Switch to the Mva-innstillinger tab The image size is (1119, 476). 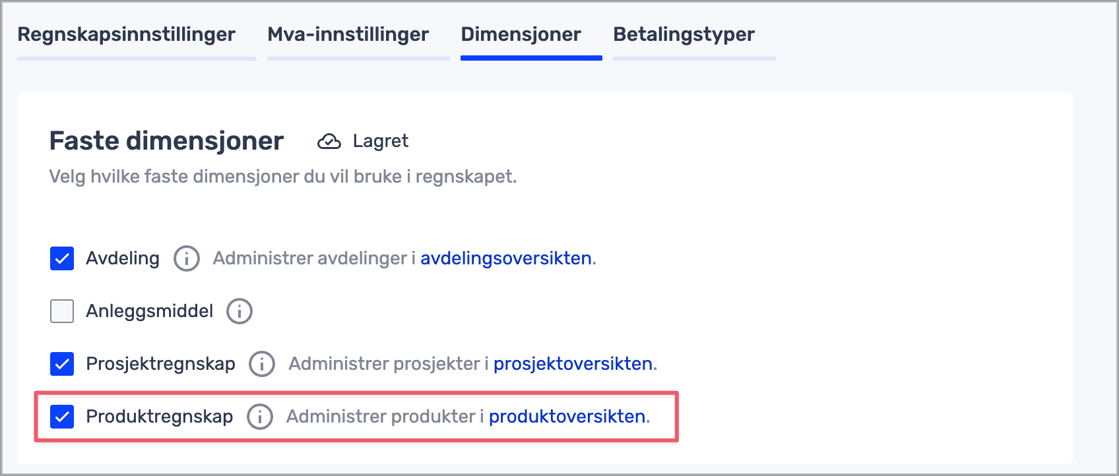348,34
